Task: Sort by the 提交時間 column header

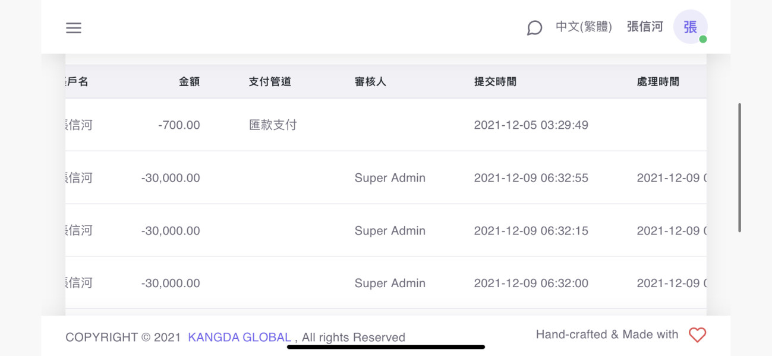Action: point(495,82)
